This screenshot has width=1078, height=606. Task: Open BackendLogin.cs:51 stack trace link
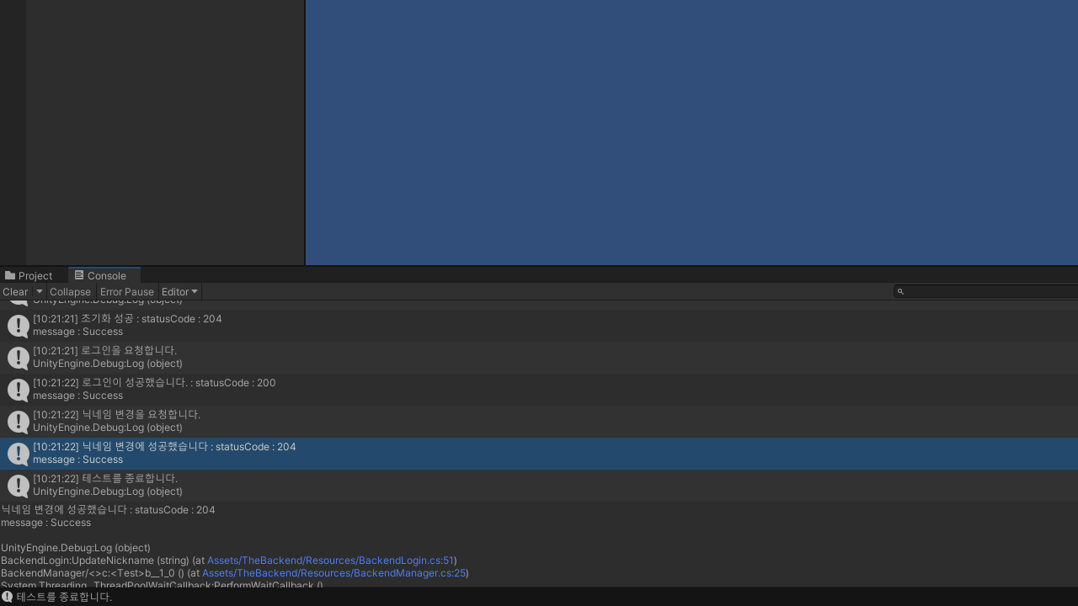(330, 561)
